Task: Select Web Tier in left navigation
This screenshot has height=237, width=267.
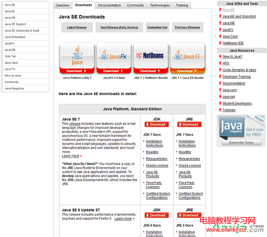Action: 25,56
